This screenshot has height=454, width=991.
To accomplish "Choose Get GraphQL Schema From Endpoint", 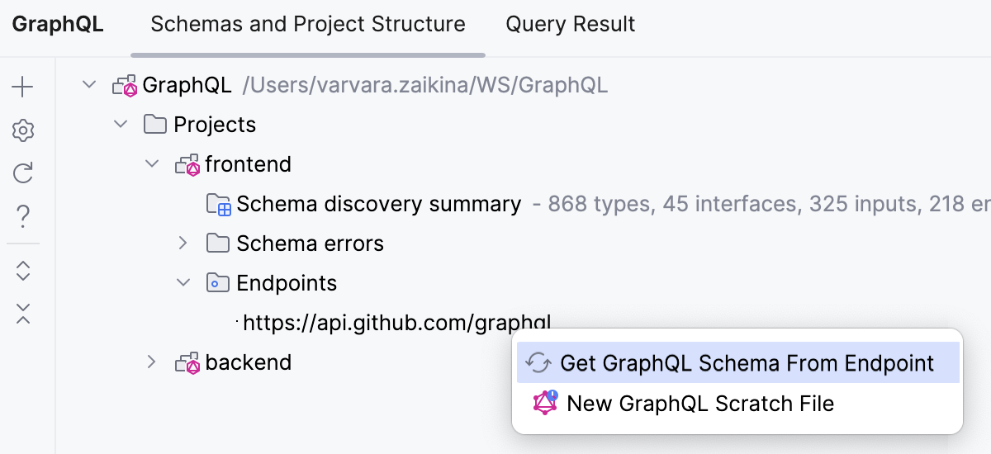I will pos(737,364).
